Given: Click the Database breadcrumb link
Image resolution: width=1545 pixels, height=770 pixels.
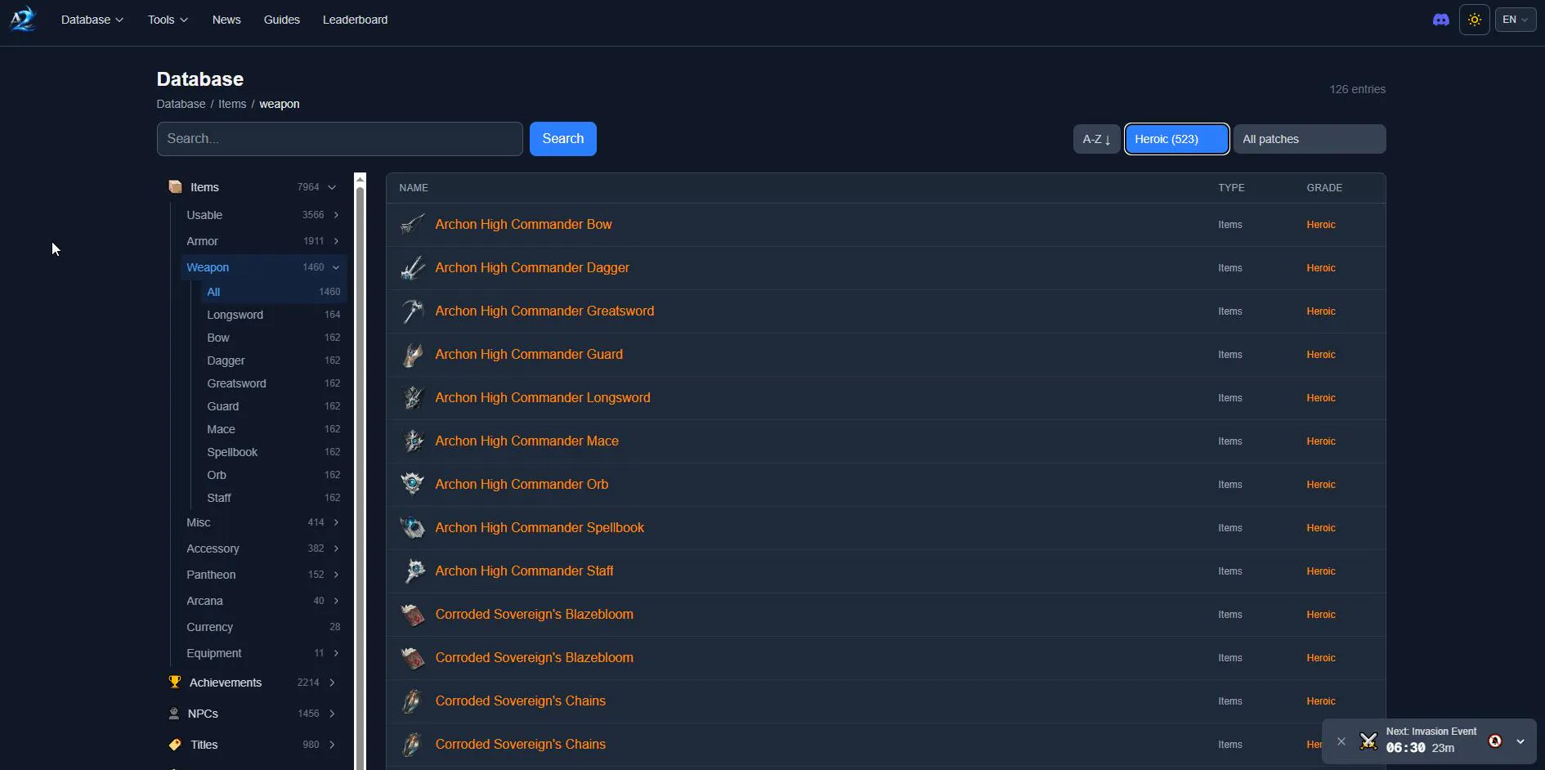Looking at the screenshot, I should tap(181, 104).
